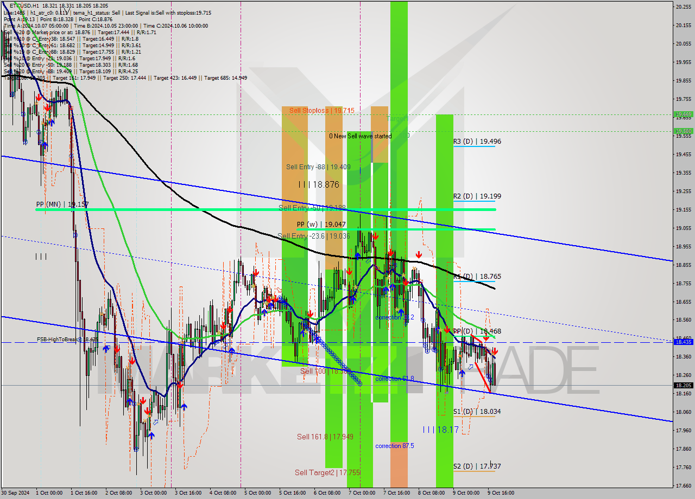The width and height of the screenshot is (695, 499).
Task: Click the 17.660 price axis label
Action: pos(683,485)
